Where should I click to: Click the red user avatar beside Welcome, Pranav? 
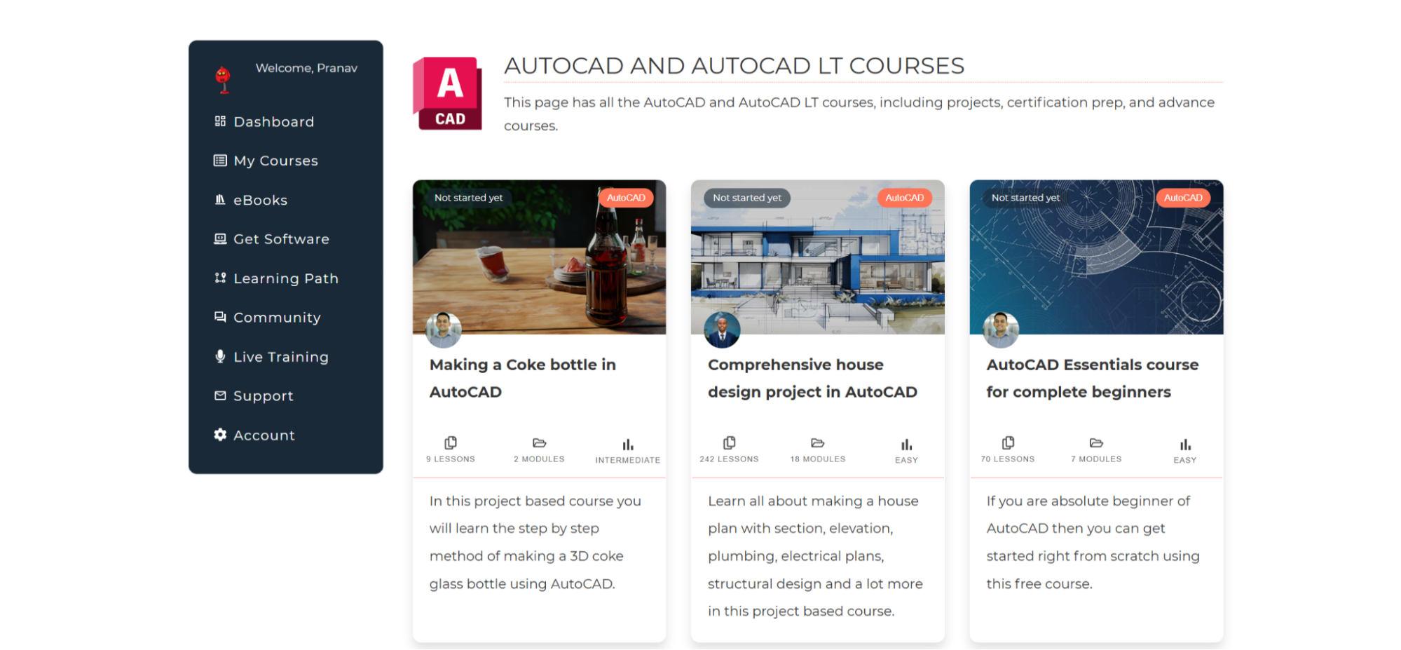[x=223, y=79]
